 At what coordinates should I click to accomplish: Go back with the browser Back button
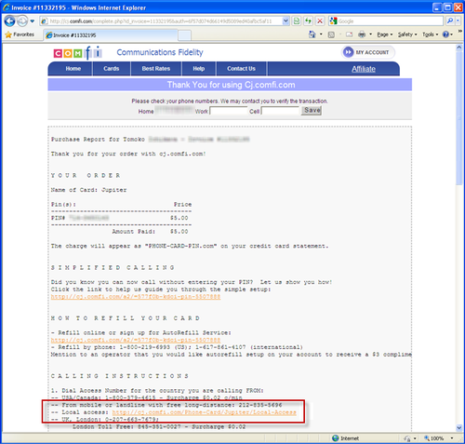tap(9, 21)
